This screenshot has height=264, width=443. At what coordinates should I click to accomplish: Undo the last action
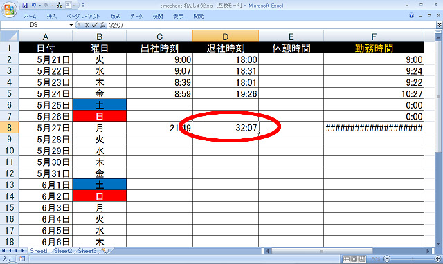point(34,5)
